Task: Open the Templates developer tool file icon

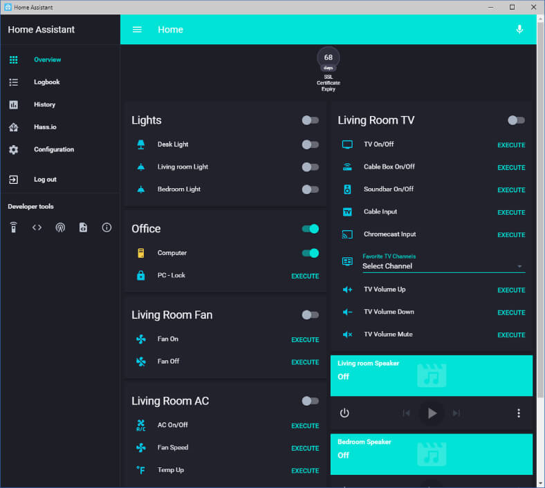Action: coord(83,227)
